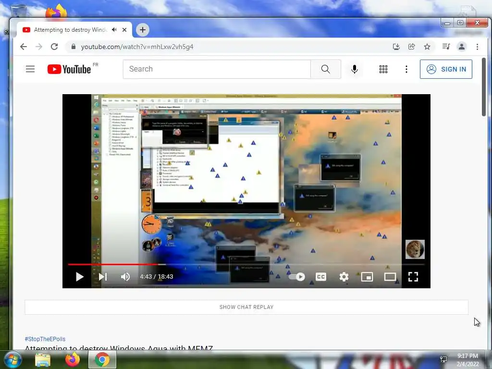Viewport: 492px width, 369px height.
Task: Switch to theater mode
Action: click(x=390, y=276)
